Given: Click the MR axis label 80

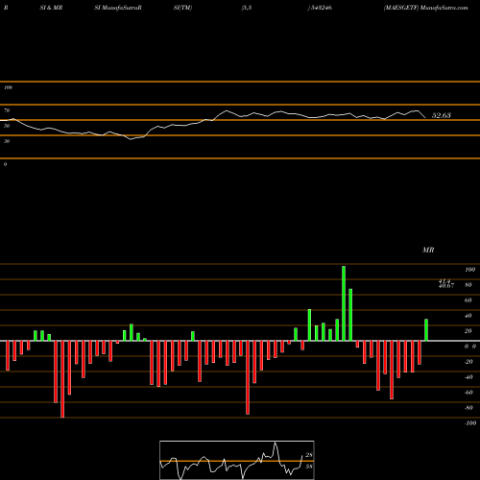Looking at the screenshot, I should click(x=468, y=285).
